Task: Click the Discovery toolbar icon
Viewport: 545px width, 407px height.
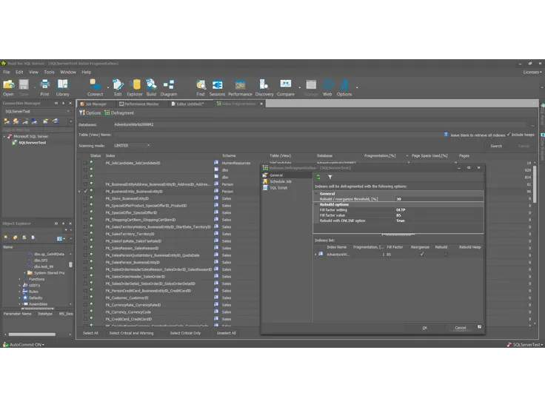Action: (x=264, y=84)
